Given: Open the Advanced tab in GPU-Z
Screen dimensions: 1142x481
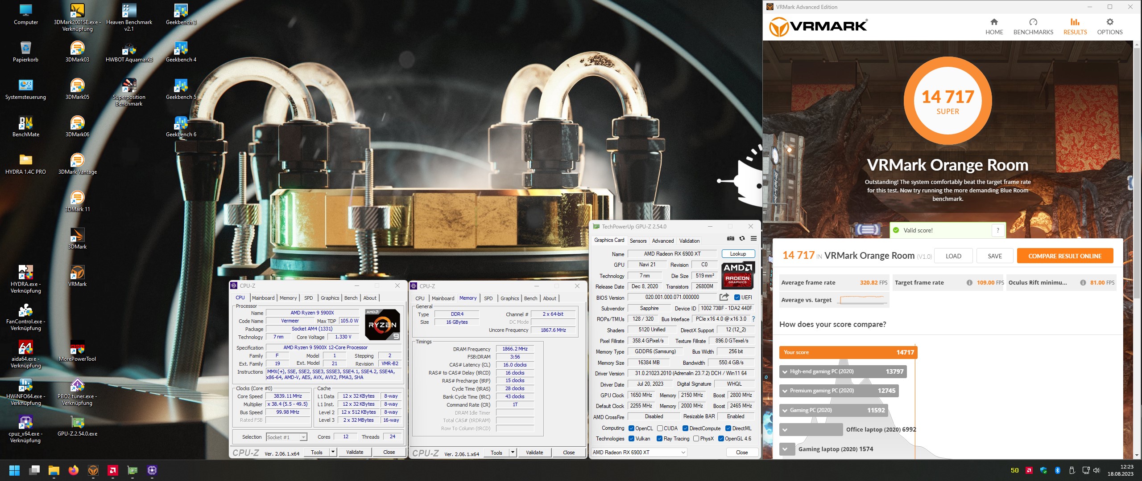Looking at the screenshot, I should click(663, 241).
